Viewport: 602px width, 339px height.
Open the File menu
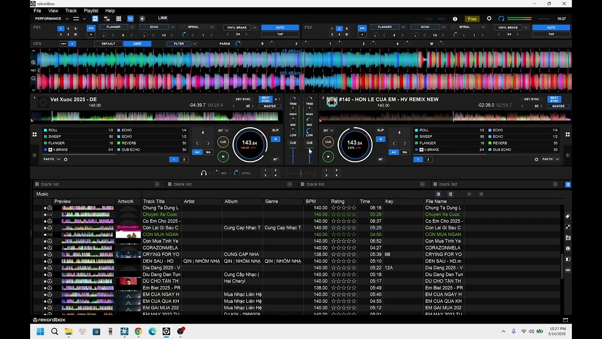(37, 10)
